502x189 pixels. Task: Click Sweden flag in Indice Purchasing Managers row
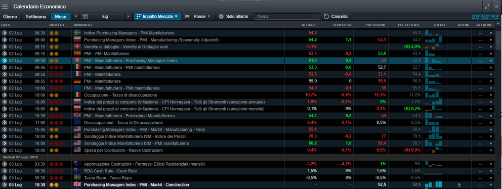coord(77,33)
